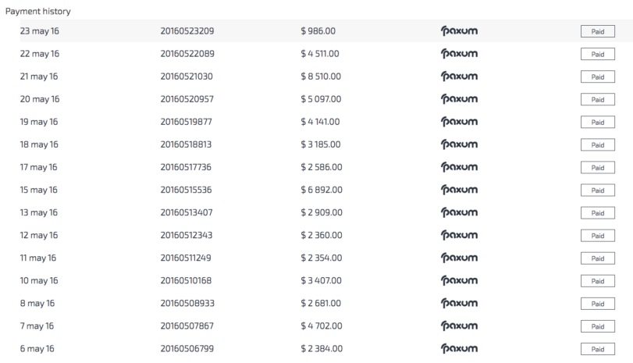Select the Paxum logo for payment 20160519877
Screen dimensions: 633x363
point(459,122)
